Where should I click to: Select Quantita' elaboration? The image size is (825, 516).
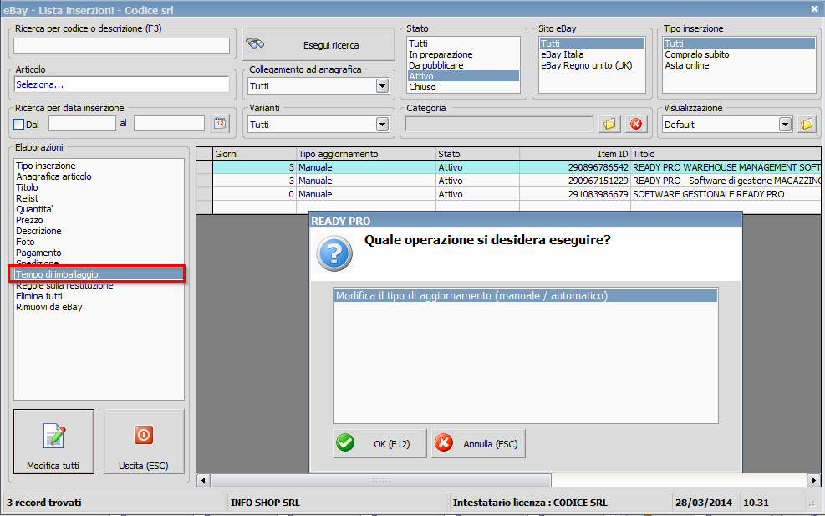click(x=99, y=209)
